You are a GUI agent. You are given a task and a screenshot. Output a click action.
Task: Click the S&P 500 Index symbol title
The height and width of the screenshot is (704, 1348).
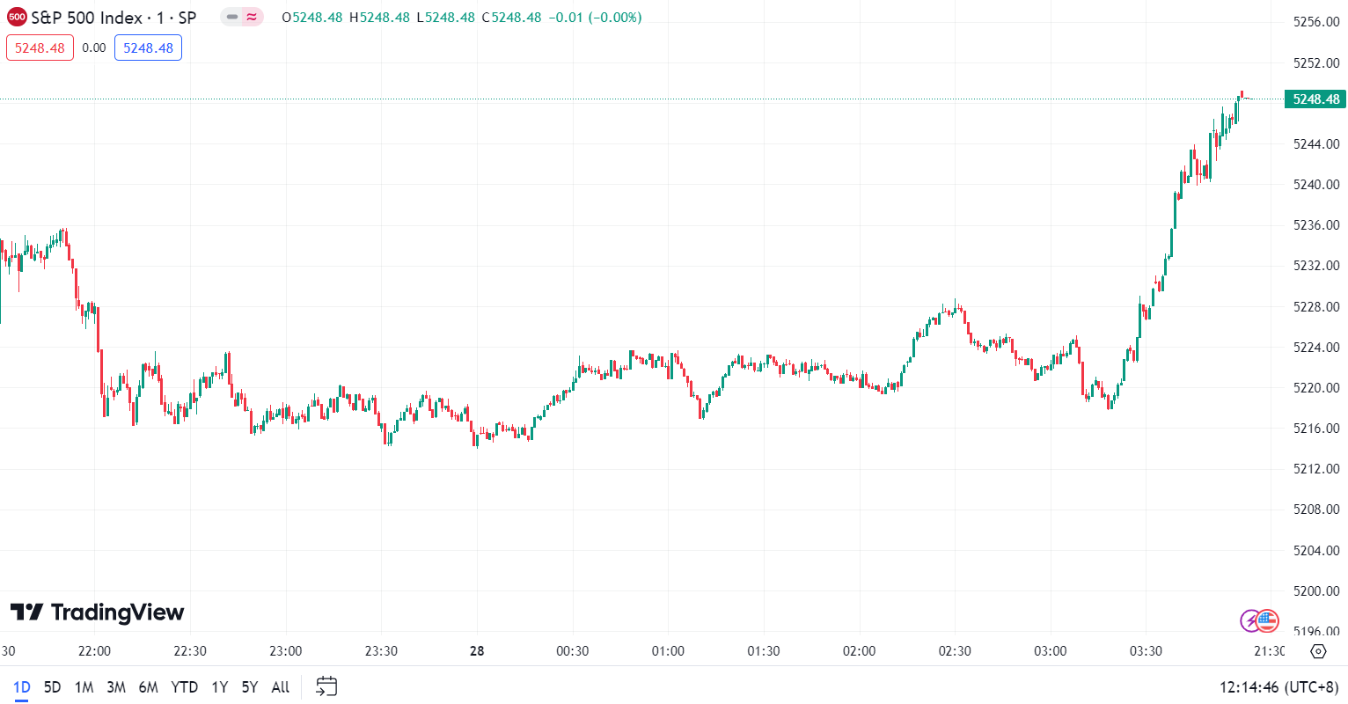[x=114, y=18]
